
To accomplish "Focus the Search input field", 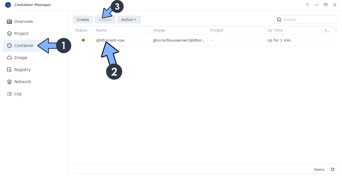I will tap(306, 20).
